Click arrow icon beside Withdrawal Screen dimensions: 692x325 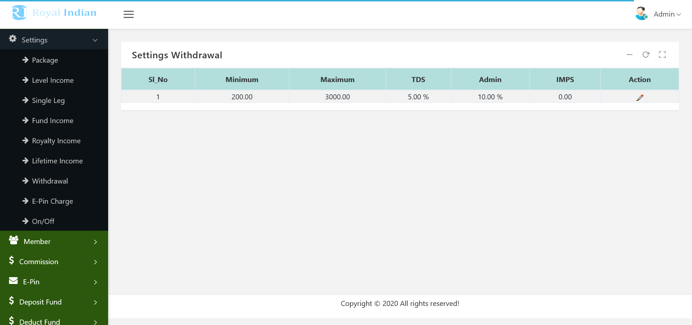[x=25, y=181]
